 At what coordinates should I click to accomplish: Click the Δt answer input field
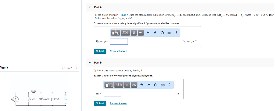[x=112, y=94]
